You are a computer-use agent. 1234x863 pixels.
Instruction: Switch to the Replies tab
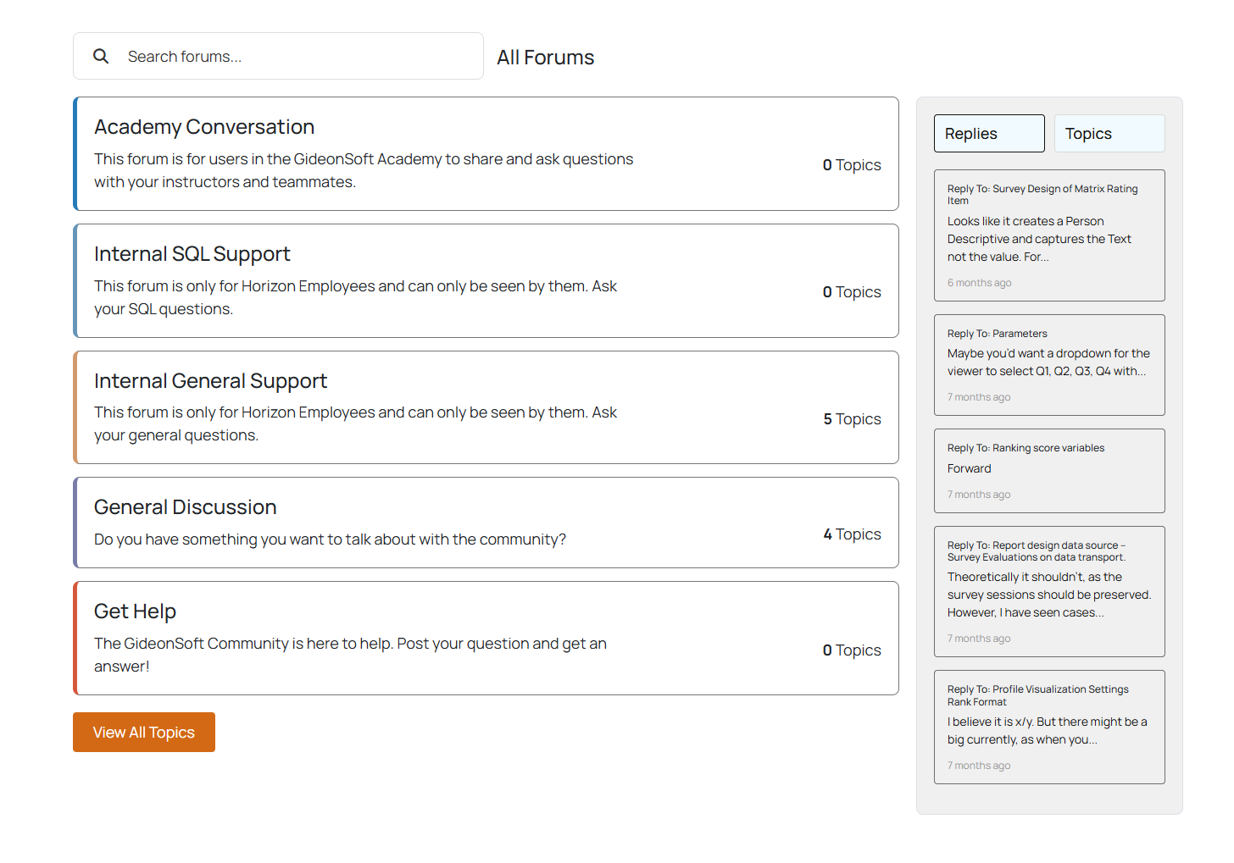pyautogui.click(x=988, y=134)
